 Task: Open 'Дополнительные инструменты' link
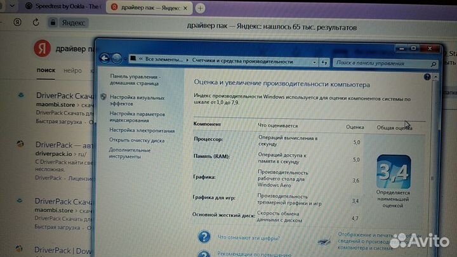coord(129,154)
